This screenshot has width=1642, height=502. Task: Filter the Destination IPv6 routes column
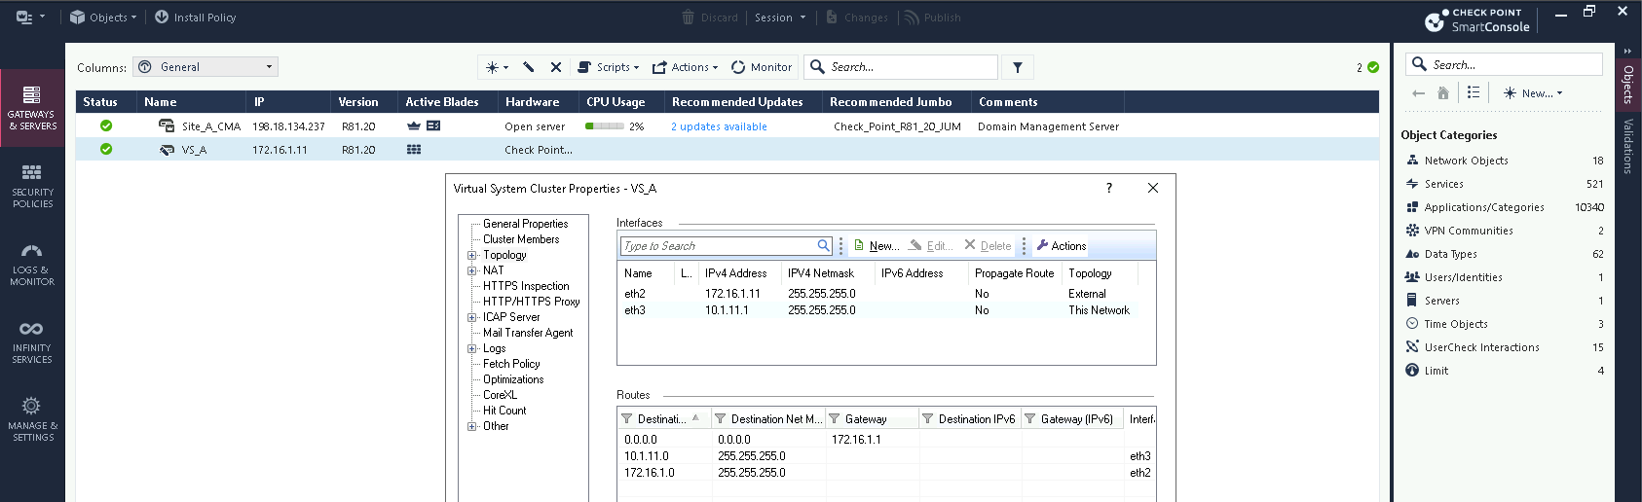pyautogui.click(x=928, y=419)
